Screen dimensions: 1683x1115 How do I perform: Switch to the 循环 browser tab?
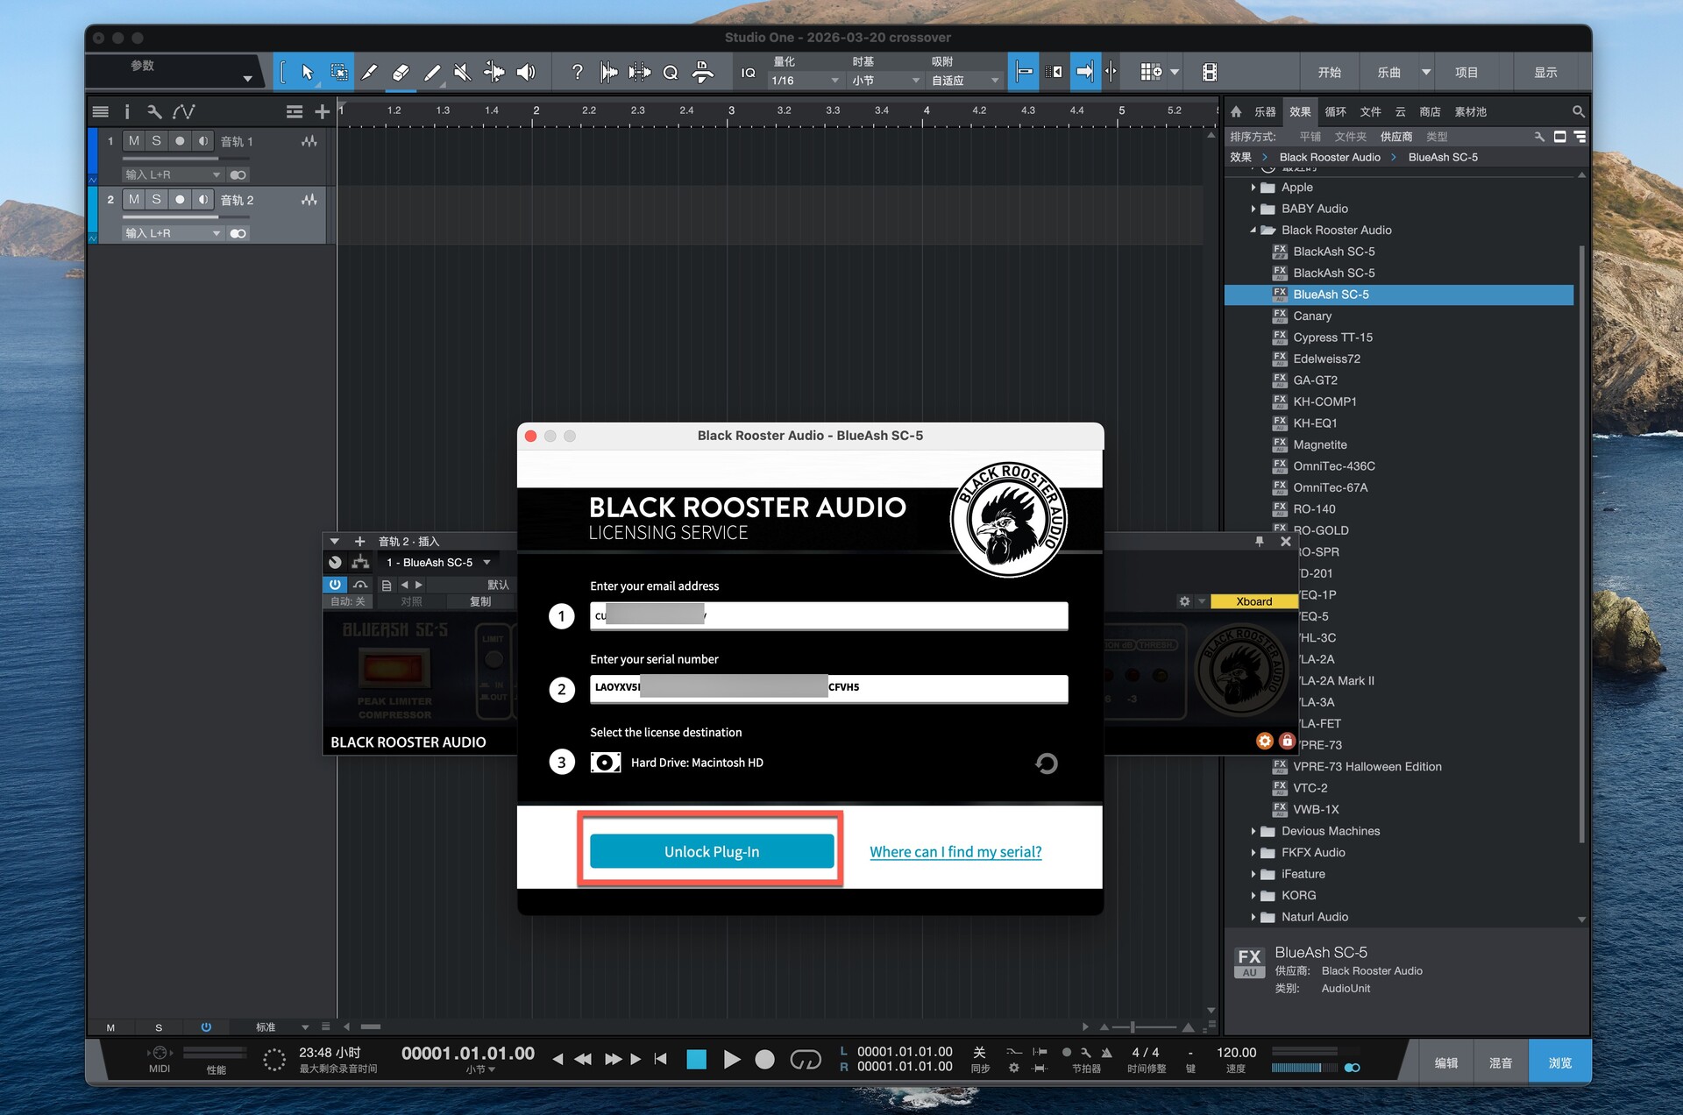(x=1335, y=111)
